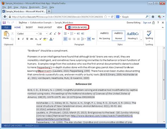
Task: Toggle Subscript formatting
Action: pos(36,39)
